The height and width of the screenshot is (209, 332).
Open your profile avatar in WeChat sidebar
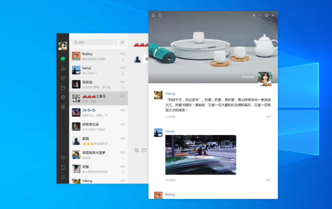[63, 46]
